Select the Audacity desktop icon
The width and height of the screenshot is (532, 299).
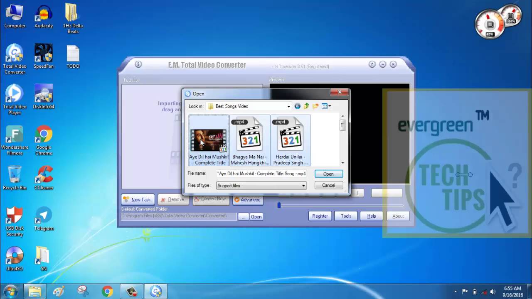click(44, 16)
